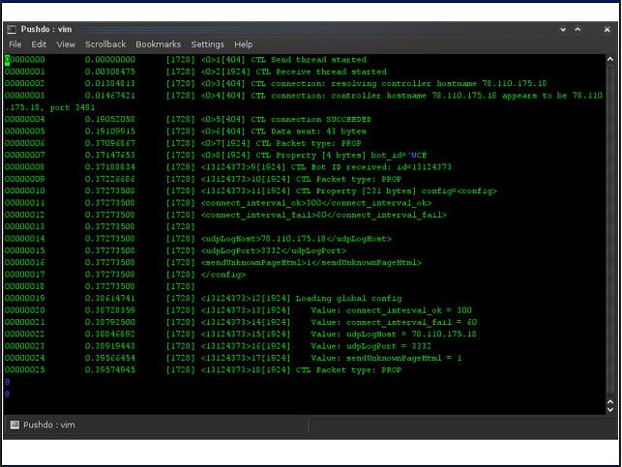
Task: Open the Bookmarks menu
Action: coord(158,44)
